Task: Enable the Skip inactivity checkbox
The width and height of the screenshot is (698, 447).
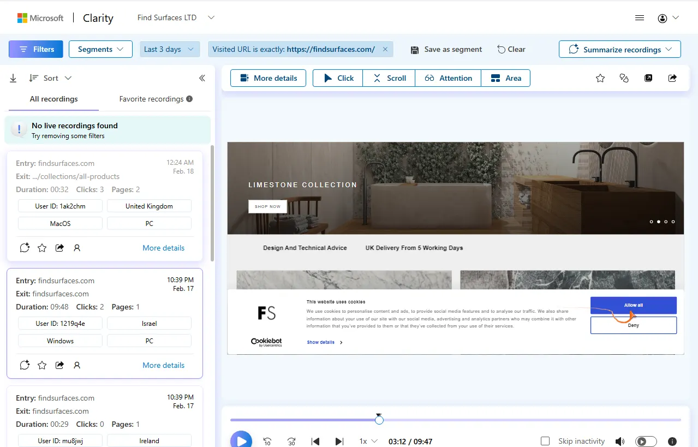Action: [x=545, y=441]
